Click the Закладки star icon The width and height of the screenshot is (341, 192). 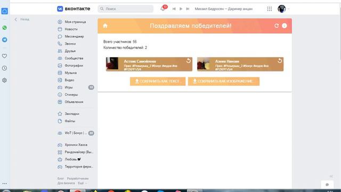coord(60,114)
